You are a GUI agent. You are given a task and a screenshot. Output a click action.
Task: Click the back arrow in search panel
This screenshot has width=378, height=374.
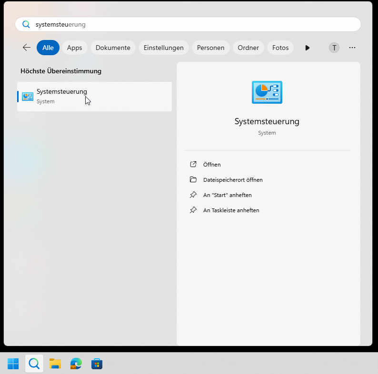pos(27,48)
